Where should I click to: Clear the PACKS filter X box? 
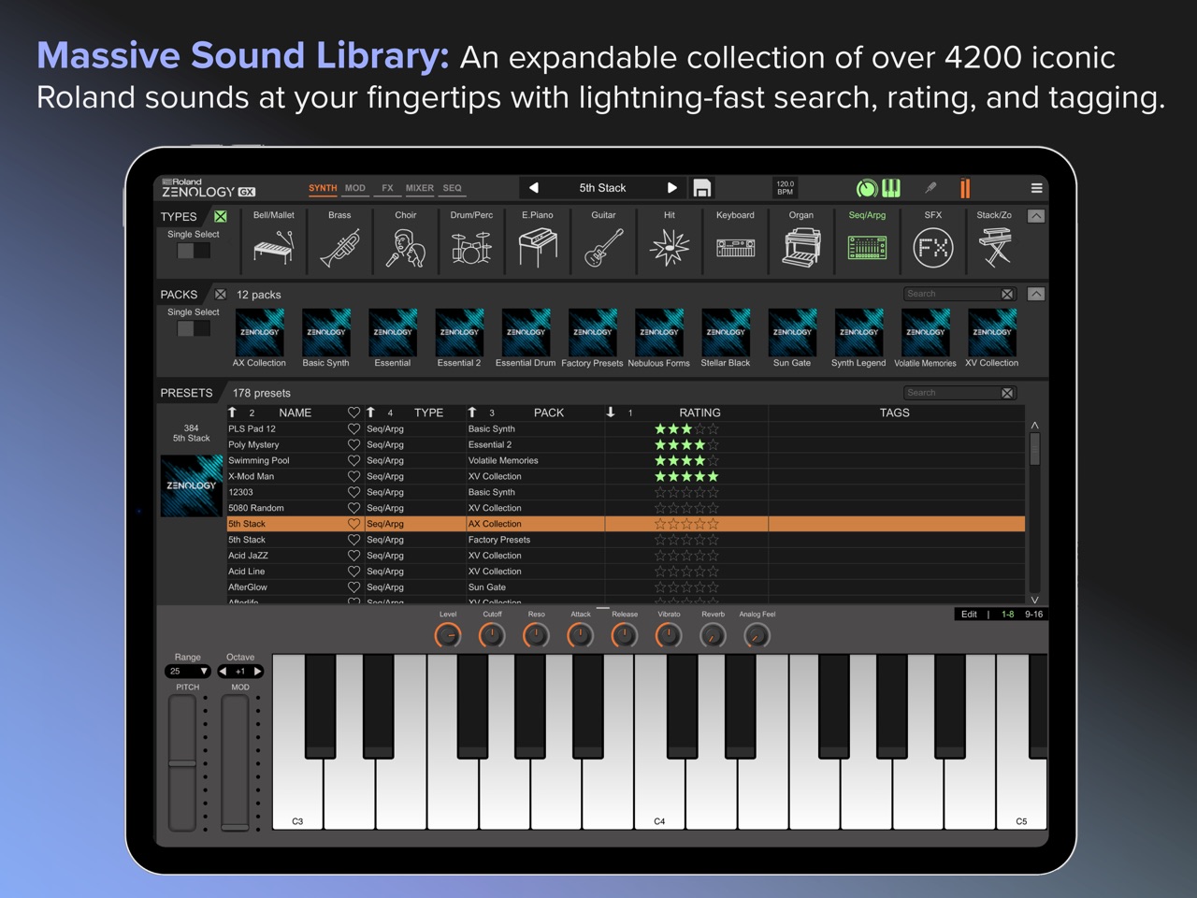(x=221, y=294)
